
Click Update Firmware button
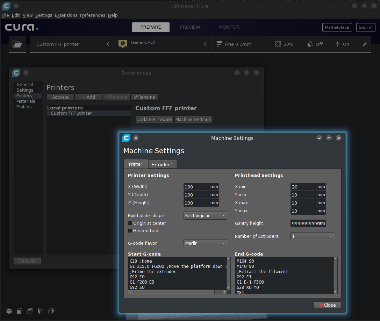(155, 119)
